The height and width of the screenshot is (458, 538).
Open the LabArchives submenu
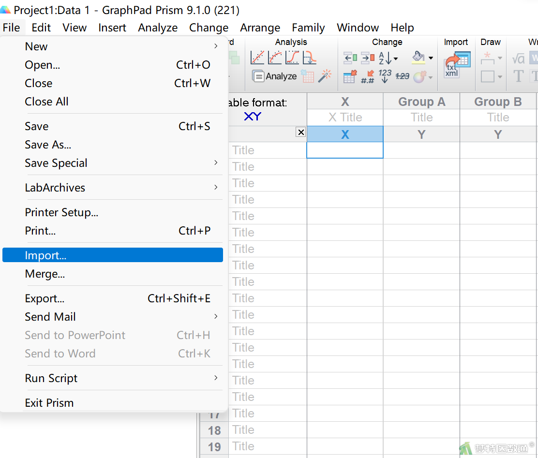113,188
